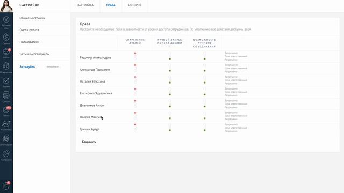Click the Сохранение дублей column header
This screenshot has height=193, width=344.
point(135,41)
